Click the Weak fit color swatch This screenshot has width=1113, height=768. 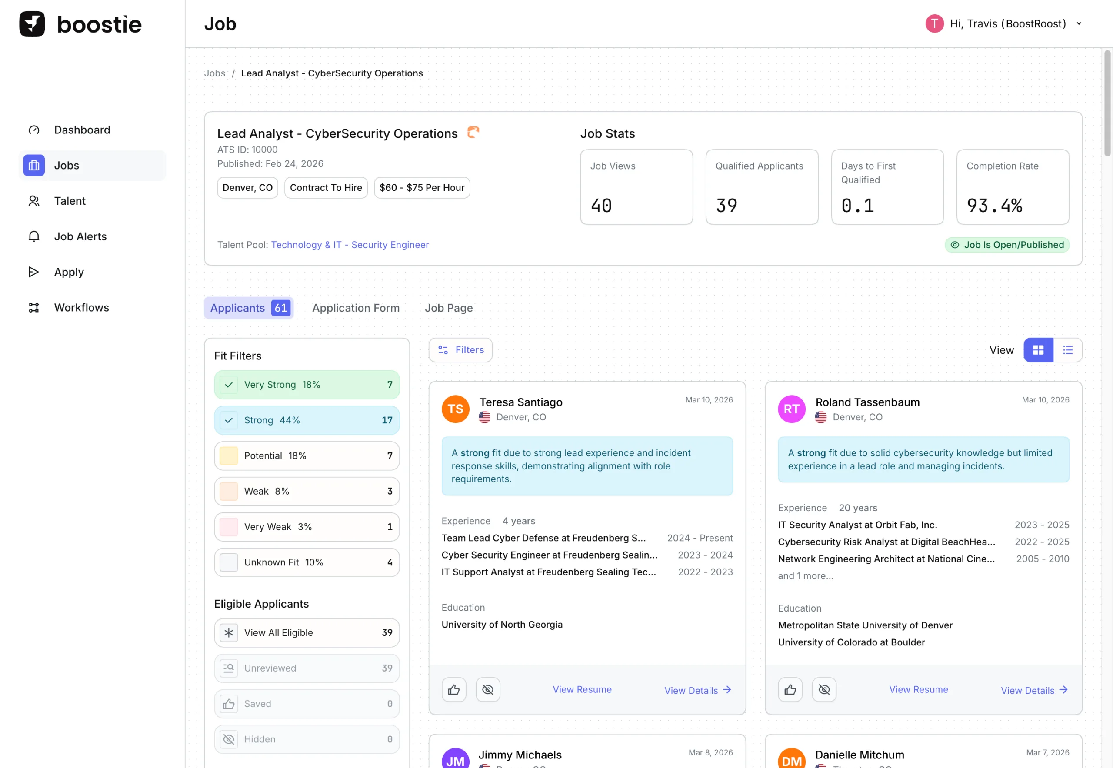click(229, 491)
